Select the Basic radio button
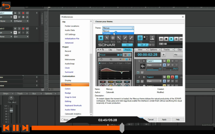 (x=62, y=120)
